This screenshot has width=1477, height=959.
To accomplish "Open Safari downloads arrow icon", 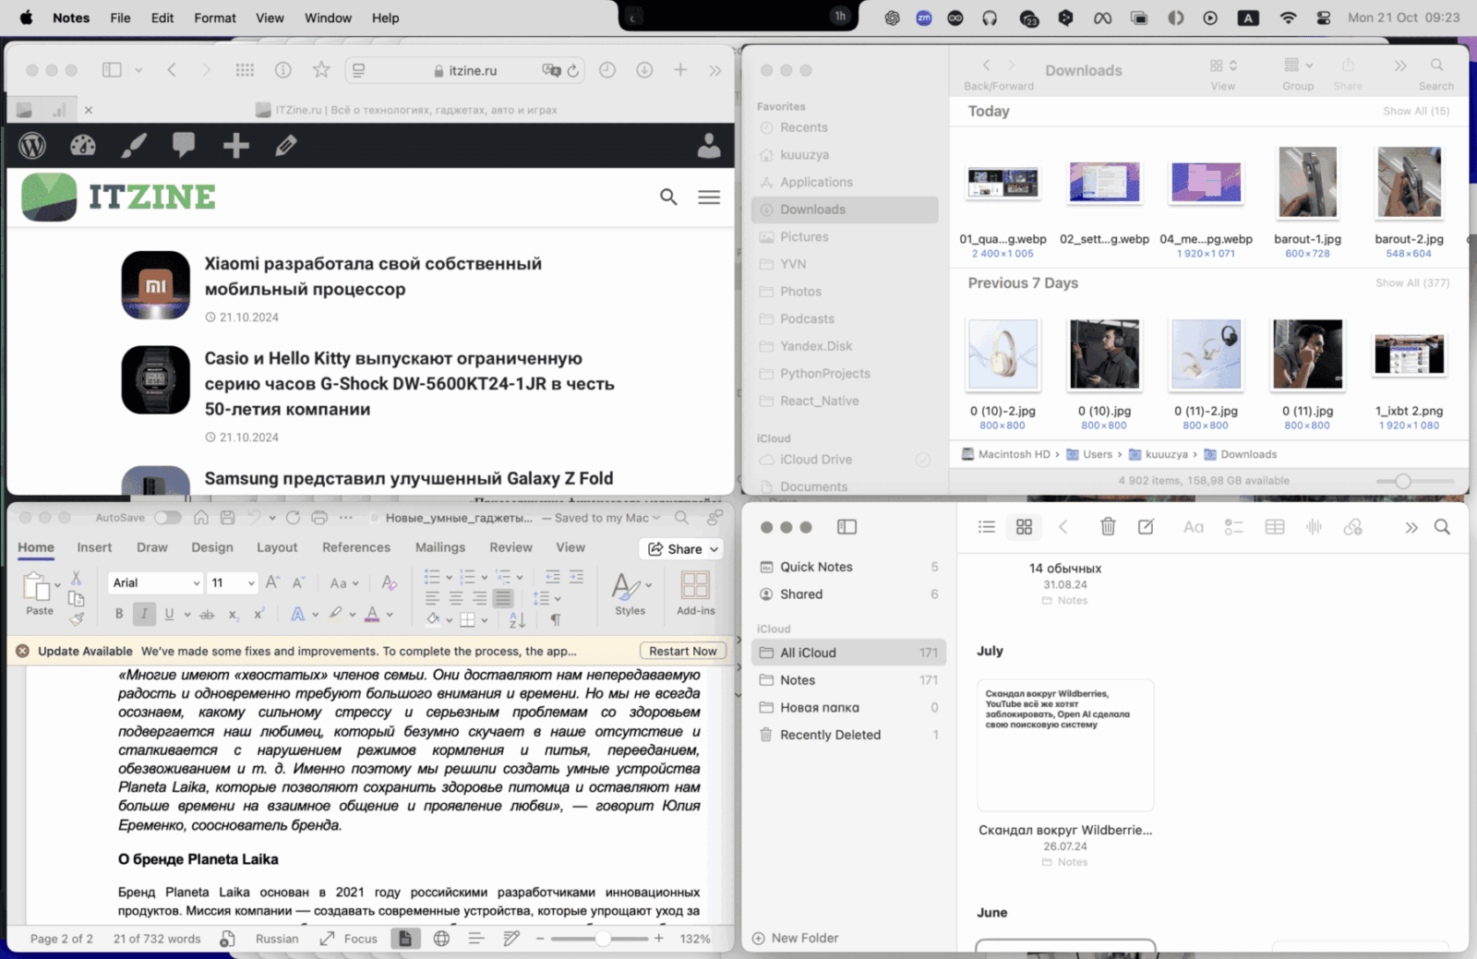I will pos(644,70).
